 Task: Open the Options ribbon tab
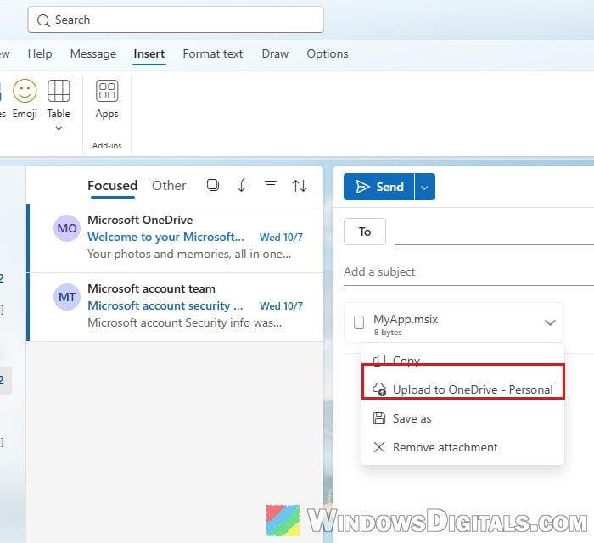click(x=328, y=53)
